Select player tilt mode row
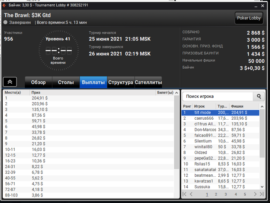The height and width of the screenshot is (203, 270). [x=220, y=113]
